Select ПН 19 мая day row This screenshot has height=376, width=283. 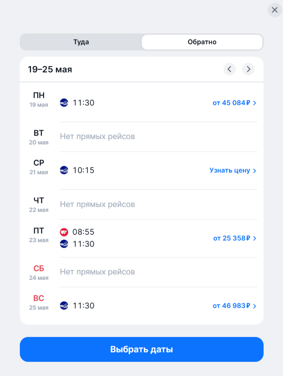click(39, 99)
